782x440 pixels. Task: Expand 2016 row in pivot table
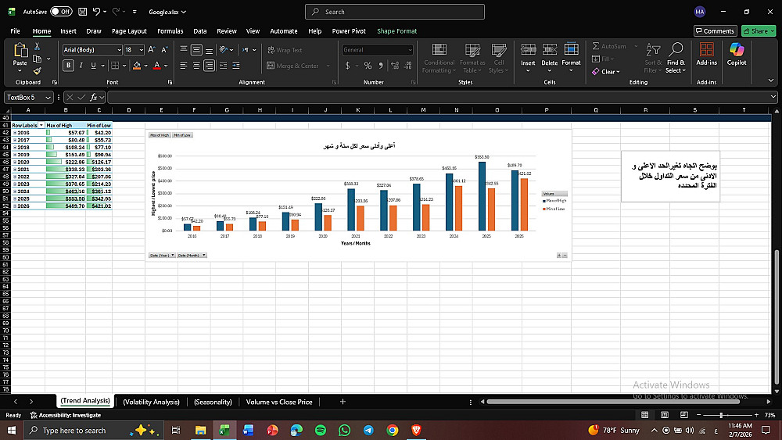15,133
